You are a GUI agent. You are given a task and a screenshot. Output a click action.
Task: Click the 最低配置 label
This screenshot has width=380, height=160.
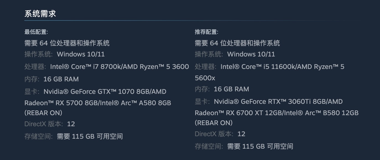[x=36, y=32]
